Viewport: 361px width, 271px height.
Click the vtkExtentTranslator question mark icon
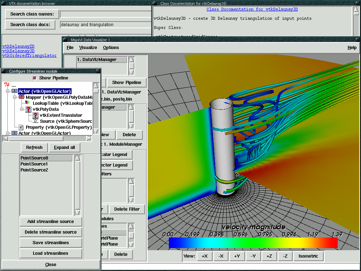(35, 115)
